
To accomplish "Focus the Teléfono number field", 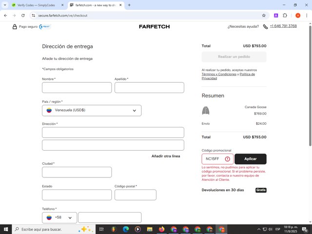I will tap(110, 217).
